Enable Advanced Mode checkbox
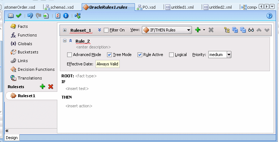 (69, 55)
